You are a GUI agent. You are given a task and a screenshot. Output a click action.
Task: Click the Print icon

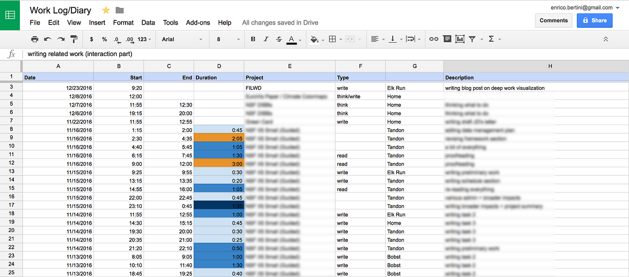35,39
